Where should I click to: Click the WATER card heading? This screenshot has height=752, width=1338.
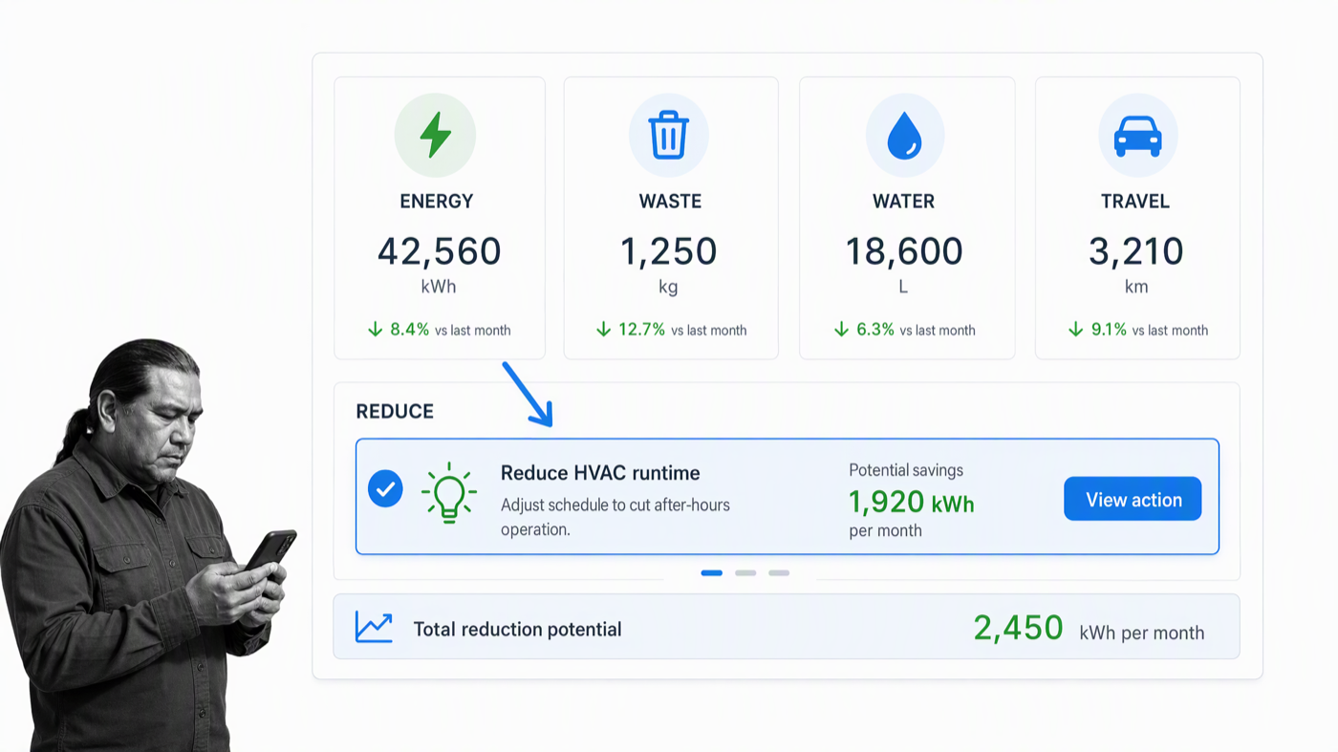point(903,202)
